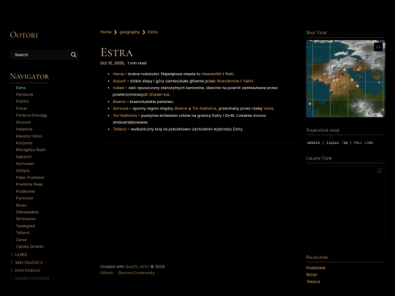This screenshot has height=296, width=395.
Task: Open Grusork in the Navigator
Action: tap(23, 122)
